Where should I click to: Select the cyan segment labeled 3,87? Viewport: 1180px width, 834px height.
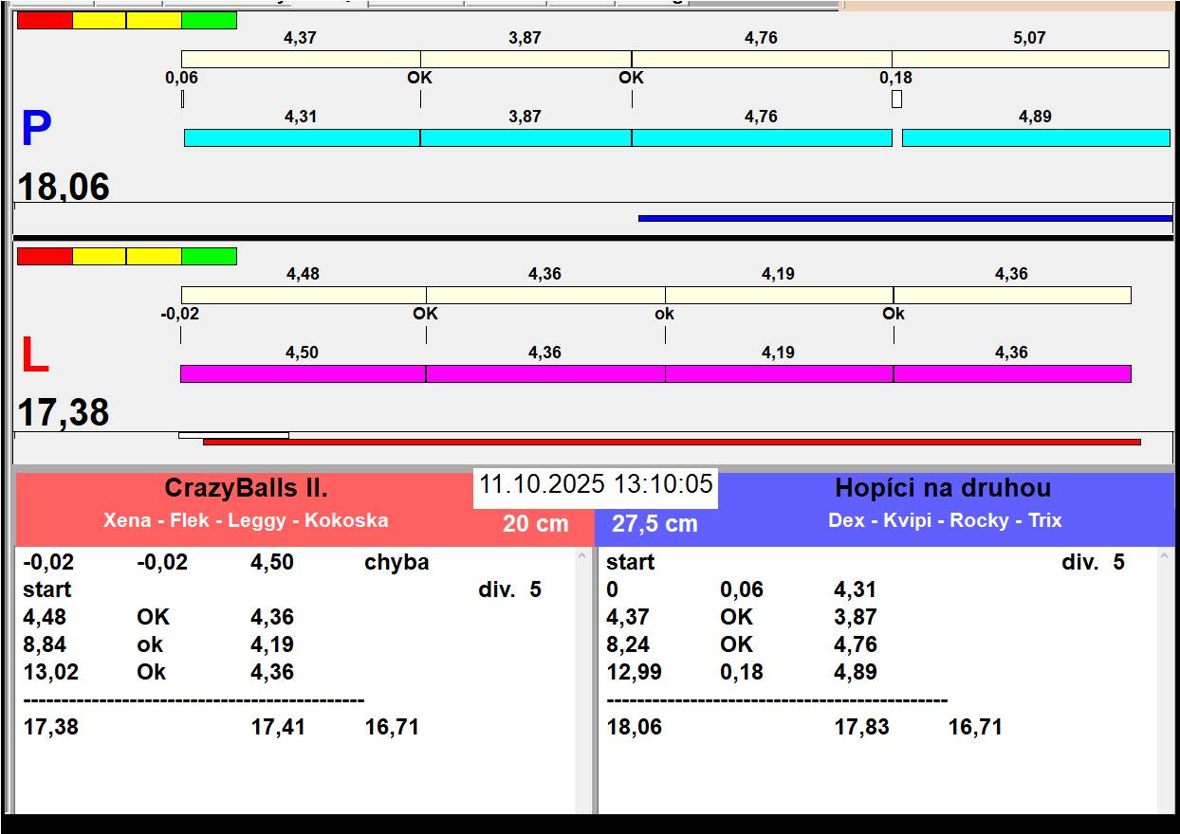pyautogui.click(x=525, y=137)
